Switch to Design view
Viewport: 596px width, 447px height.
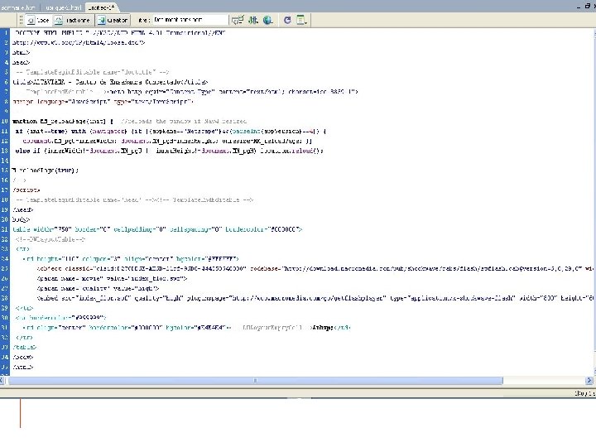(113, 20)
